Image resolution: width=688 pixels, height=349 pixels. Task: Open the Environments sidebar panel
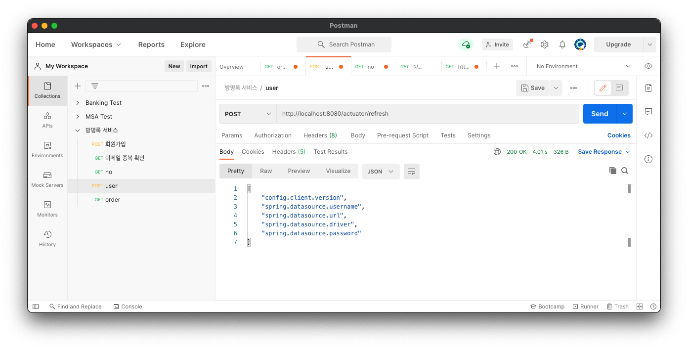pyautogui.click(x=47, y=150)
